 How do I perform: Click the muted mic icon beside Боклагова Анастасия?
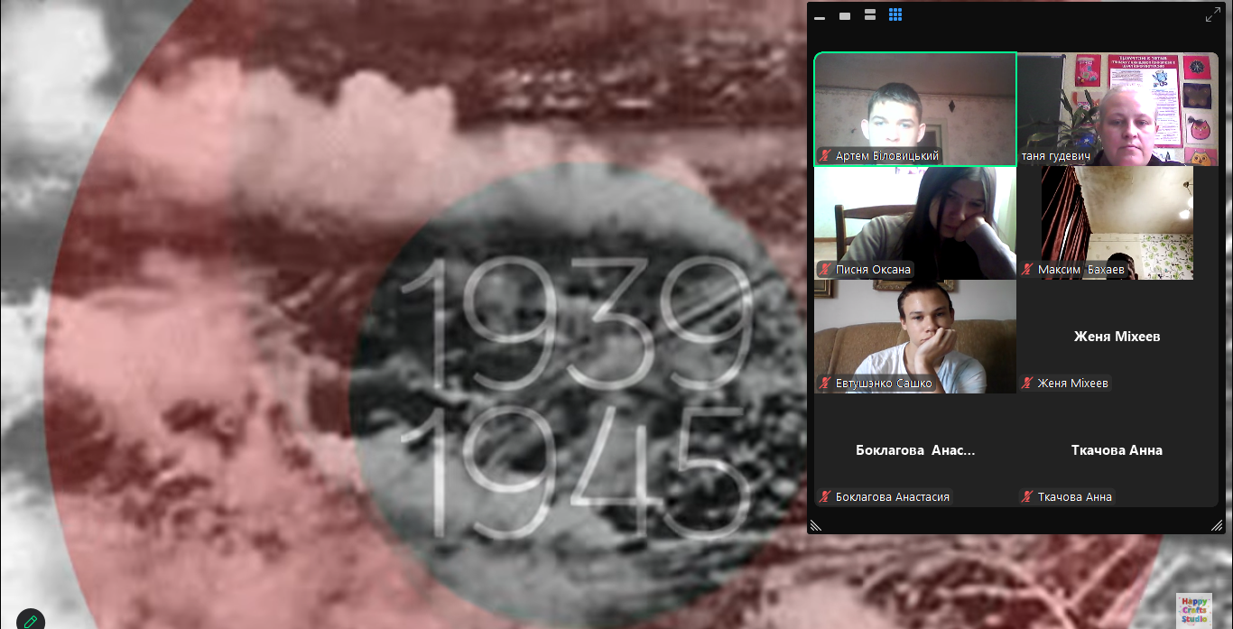pos(825,497)
